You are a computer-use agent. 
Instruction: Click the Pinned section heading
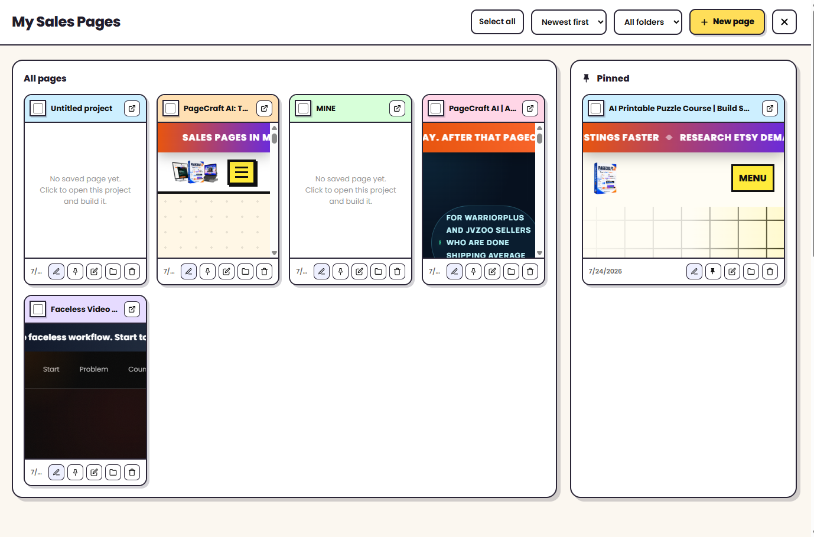[x=613, y=79]
